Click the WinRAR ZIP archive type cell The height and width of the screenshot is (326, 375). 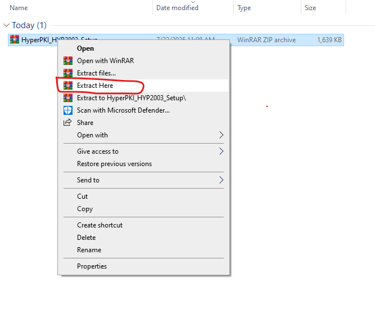[x=266, y=40]
